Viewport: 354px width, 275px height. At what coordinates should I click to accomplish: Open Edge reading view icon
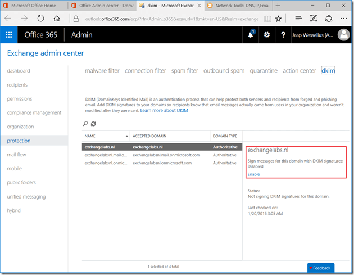(x=266, y=19)
